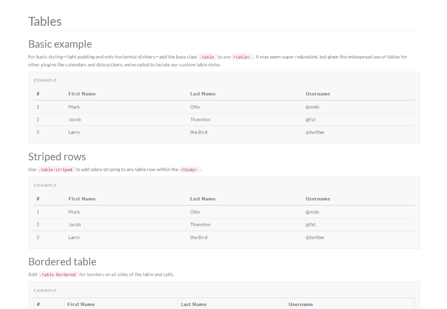Viewport: 447px width, 309px height.
Task: Select the Basic example heading
Action: coord(60,44)
